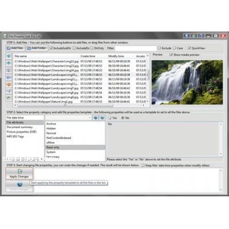Image resolution: width=229 pixels, height=229 pixels.
Task: Select the offline attribute
Action: coord(75,143)
